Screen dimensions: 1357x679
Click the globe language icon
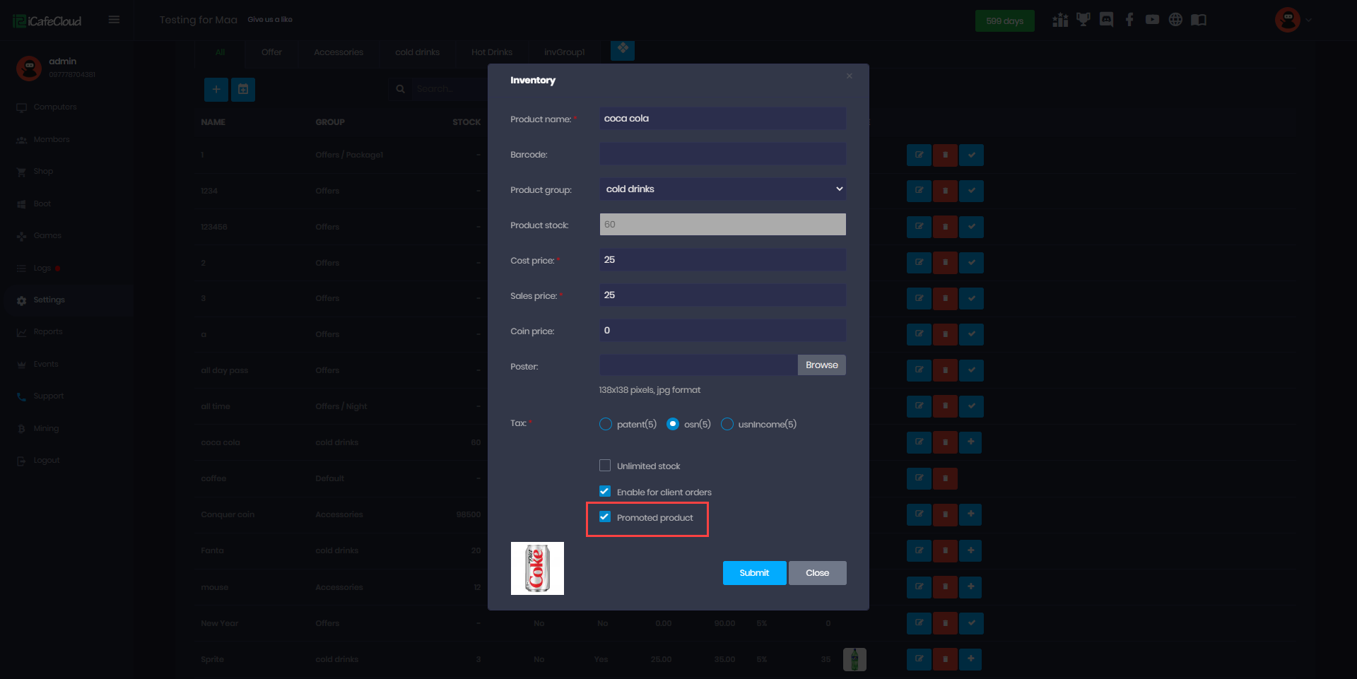(x=1175, y=20)
